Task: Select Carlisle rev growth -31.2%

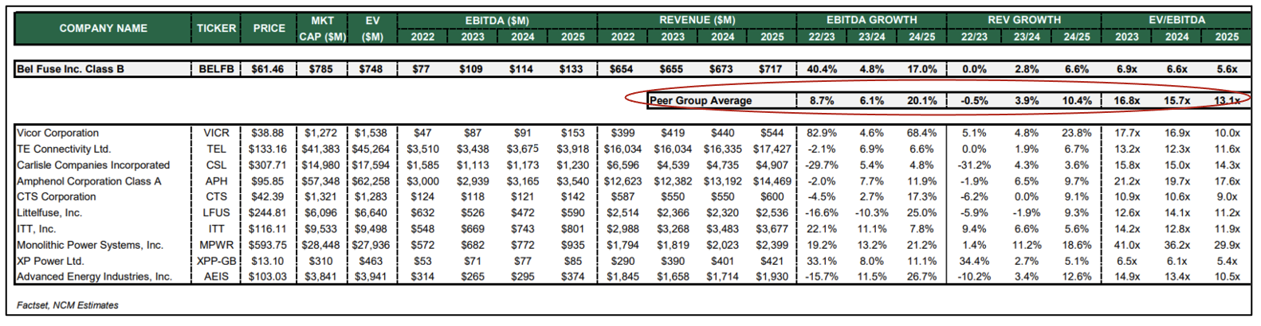Action: 974,165
